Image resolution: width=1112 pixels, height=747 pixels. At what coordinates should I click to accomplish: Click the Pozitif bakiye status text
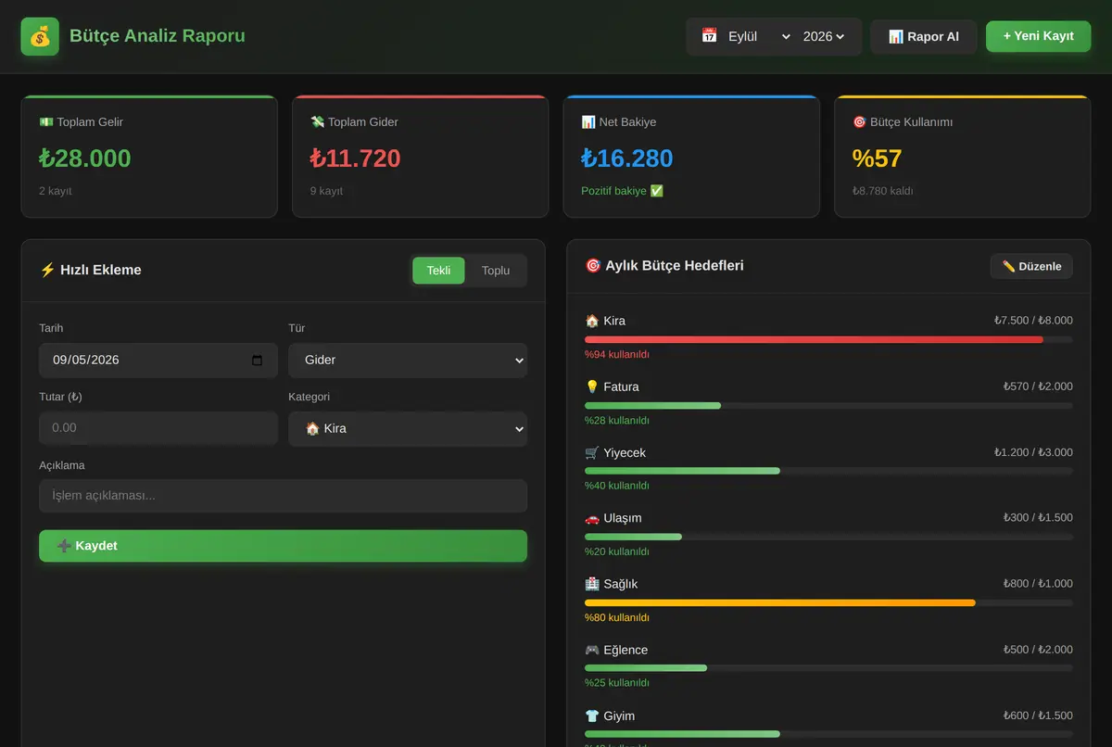pyautogui.click(x=622, y=191)
